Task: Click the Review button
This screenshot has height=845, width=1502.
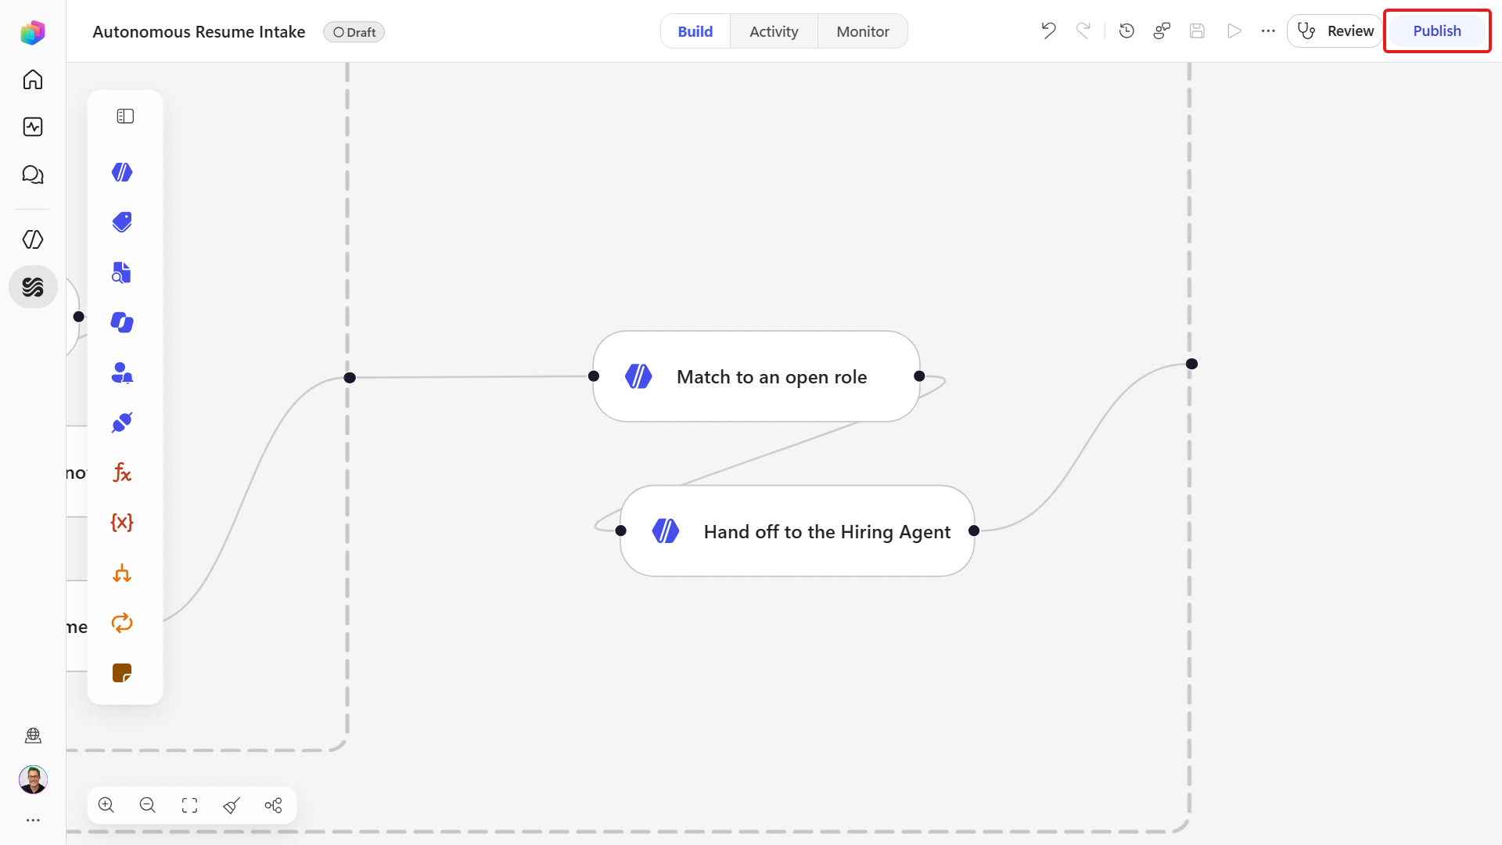Action: (1335, 31)
